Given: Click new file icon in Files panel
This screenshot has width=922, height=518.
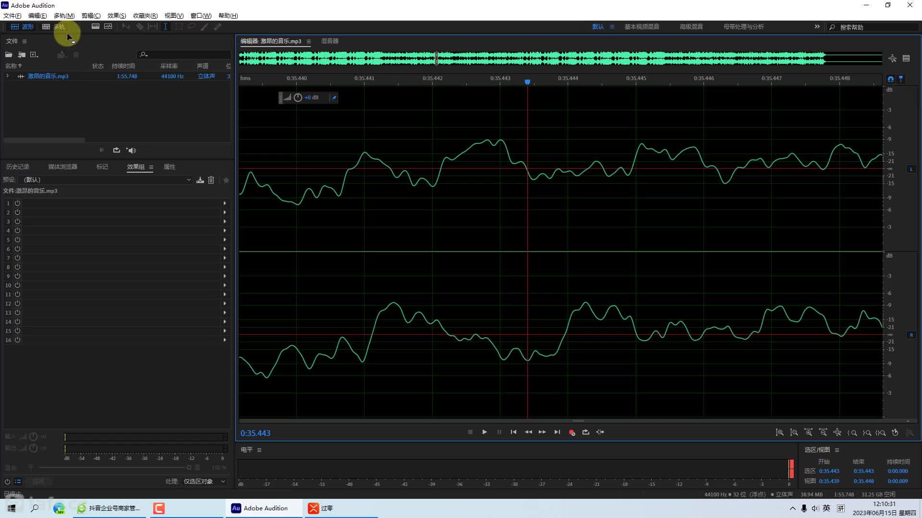Looking at the screenshot, I should click(x=34, y=55).
